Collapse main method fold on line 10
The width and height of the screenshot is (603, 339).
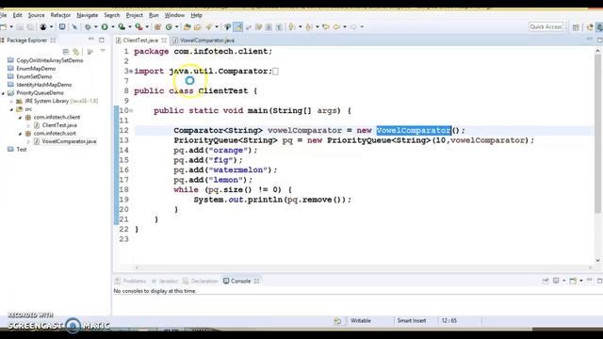click(x=131, y=111)
